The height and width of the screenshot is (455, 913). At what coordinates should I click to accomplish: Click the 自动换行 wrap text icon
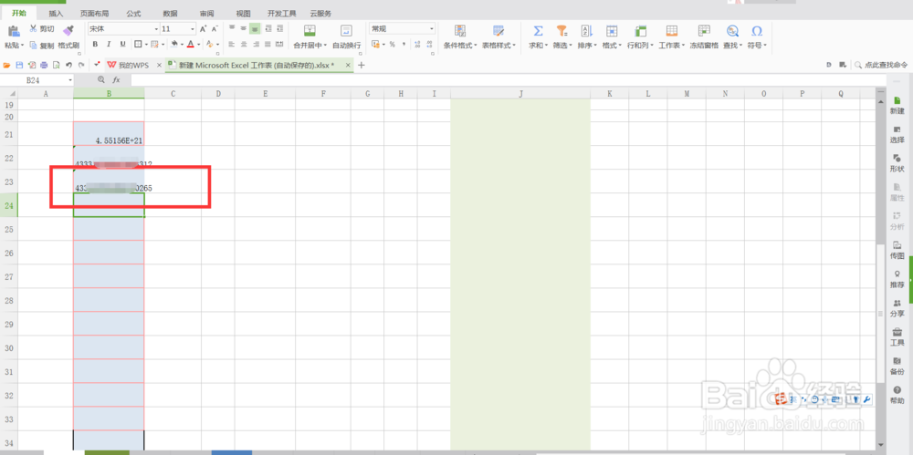[x=346, y=31]
